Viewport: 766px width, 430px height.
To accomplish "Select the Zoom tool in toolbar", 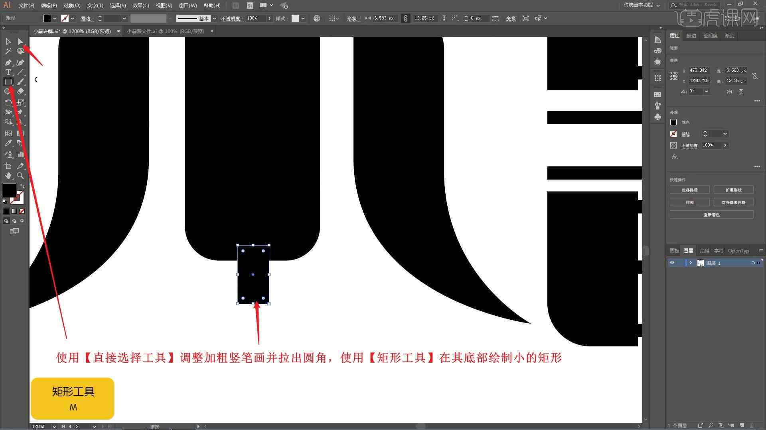I will tap(20, 175).
